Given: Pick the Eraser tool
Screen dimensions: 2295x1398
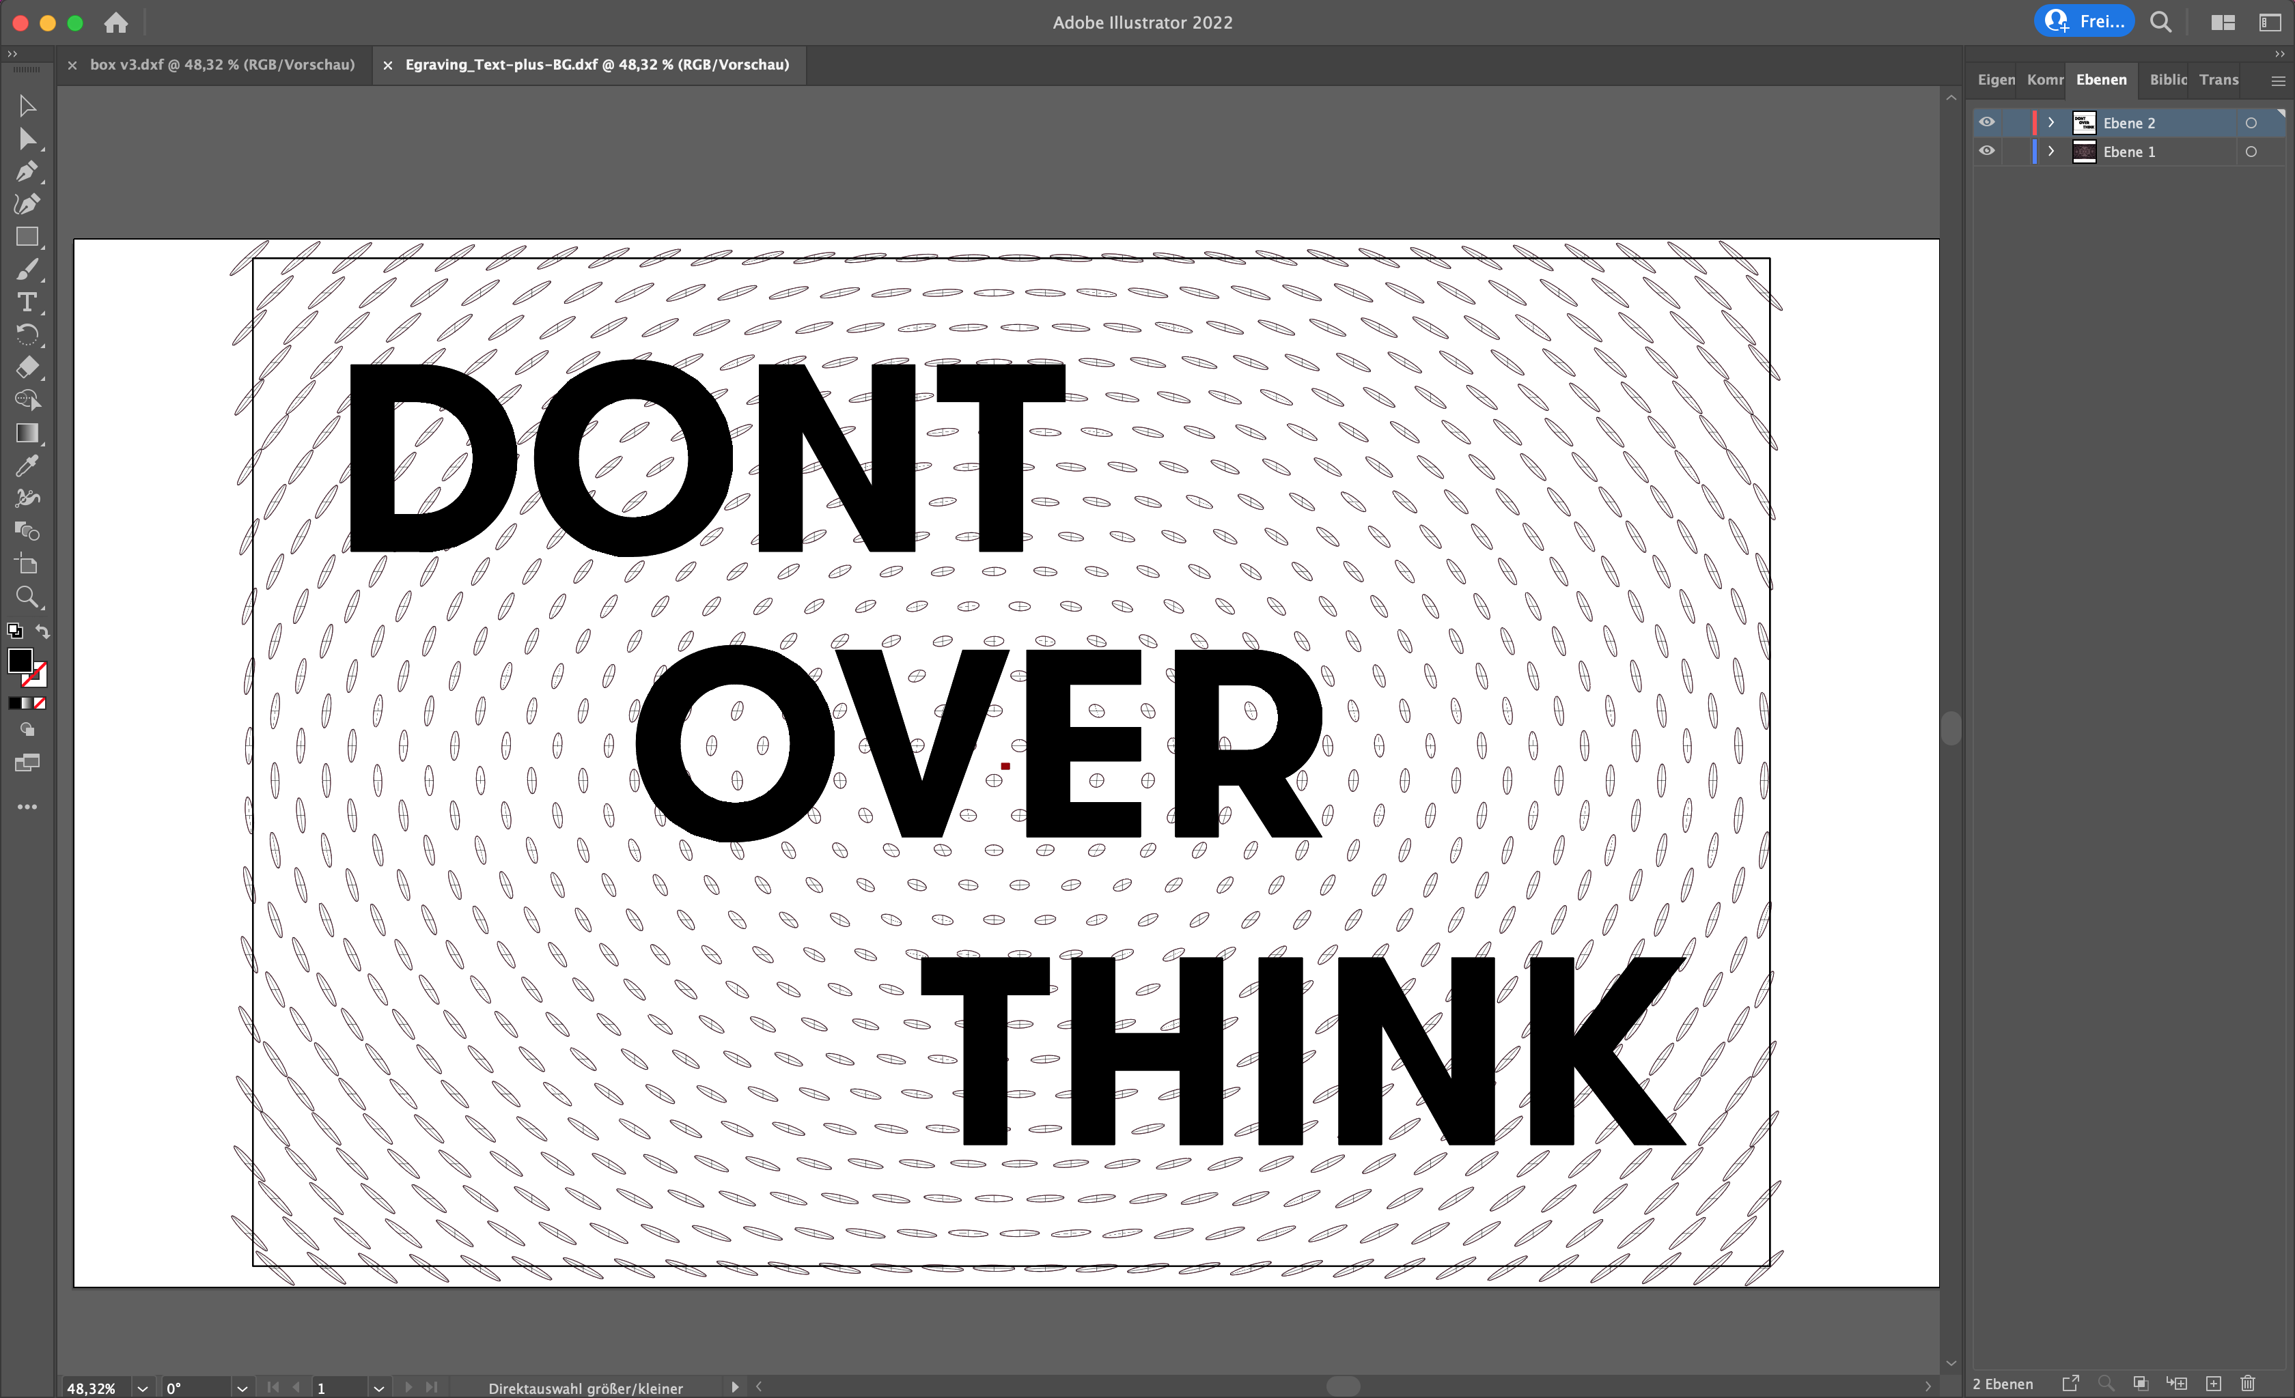Looking at the screenshot, I should click(x=26, y=367).
